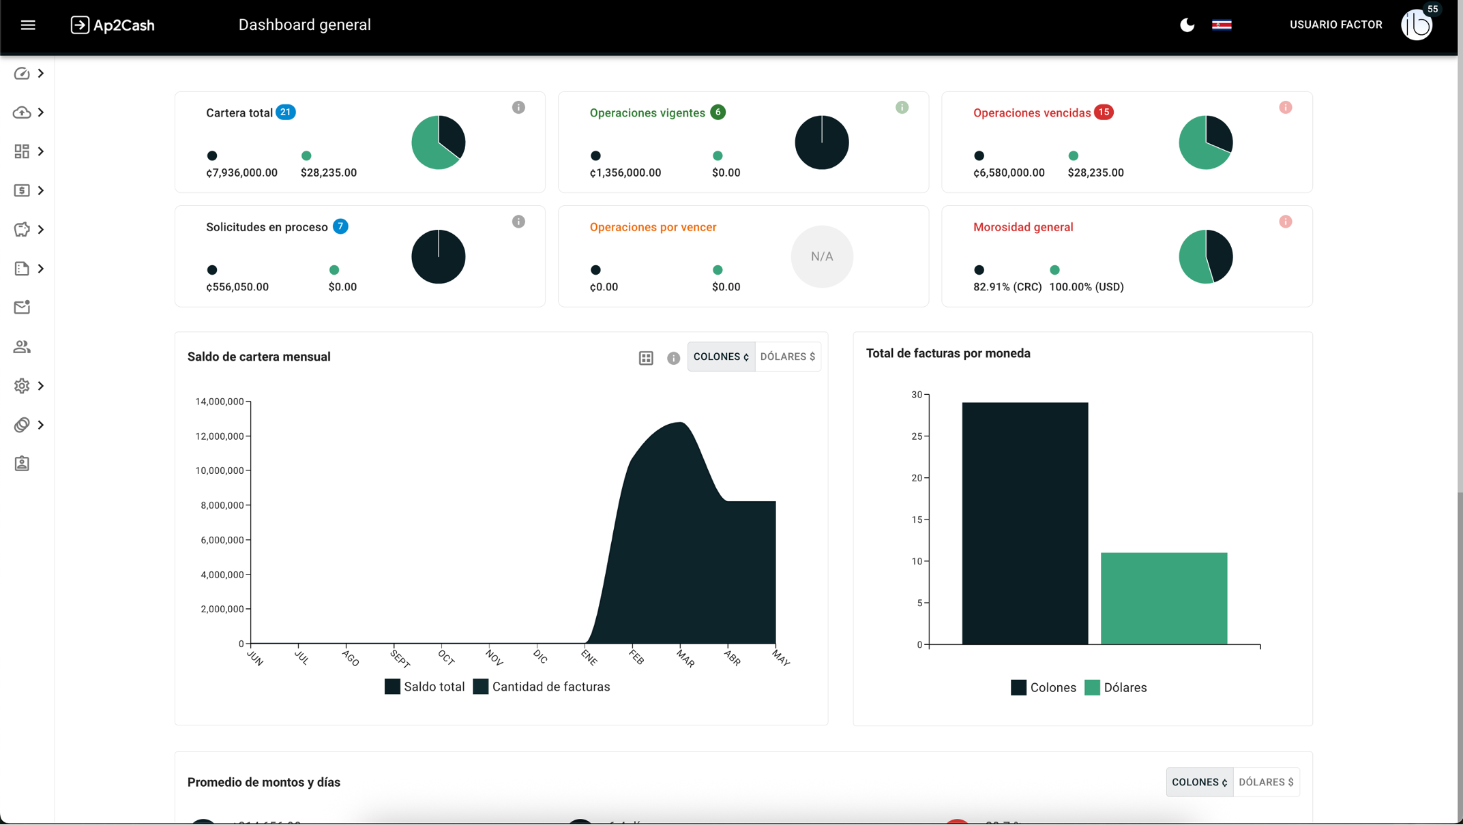Switch Saldo de cartera chart to DÓLARES $

[x=787, y=357]
